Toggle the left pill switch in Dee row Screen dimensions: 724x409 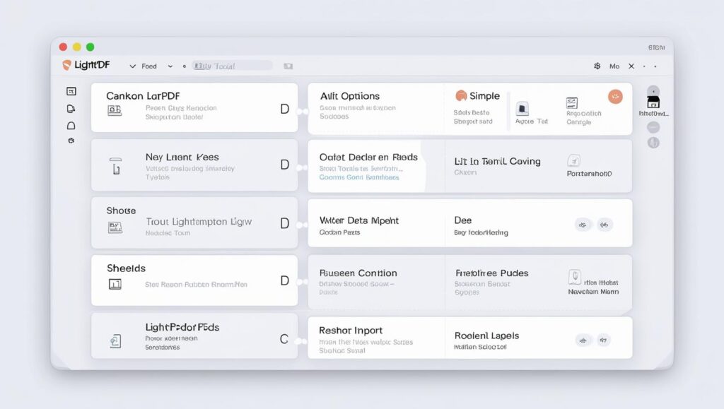(x=583, y=225)
